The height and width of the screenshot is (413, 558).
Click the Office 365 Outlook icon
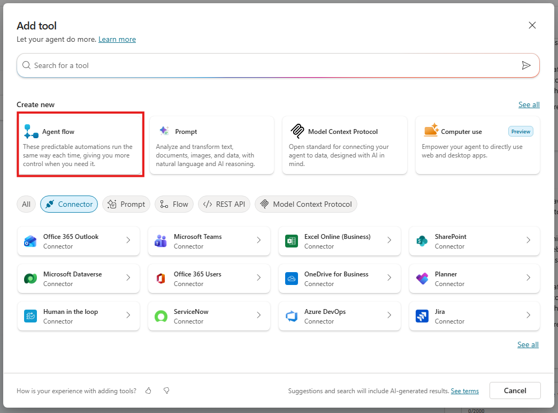pos(30,241)
